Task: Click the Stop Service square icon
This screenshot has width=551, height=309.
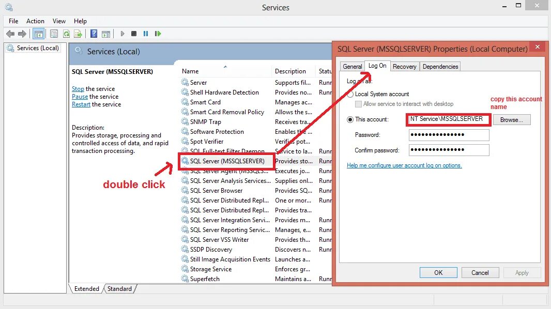Action: tap(134, 34)
